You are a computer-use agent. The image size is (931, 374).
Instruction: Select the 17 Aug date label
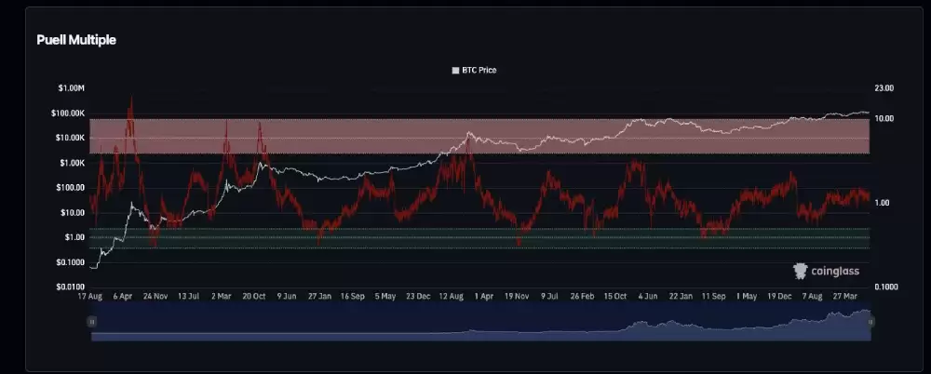[x=89, y=296]
